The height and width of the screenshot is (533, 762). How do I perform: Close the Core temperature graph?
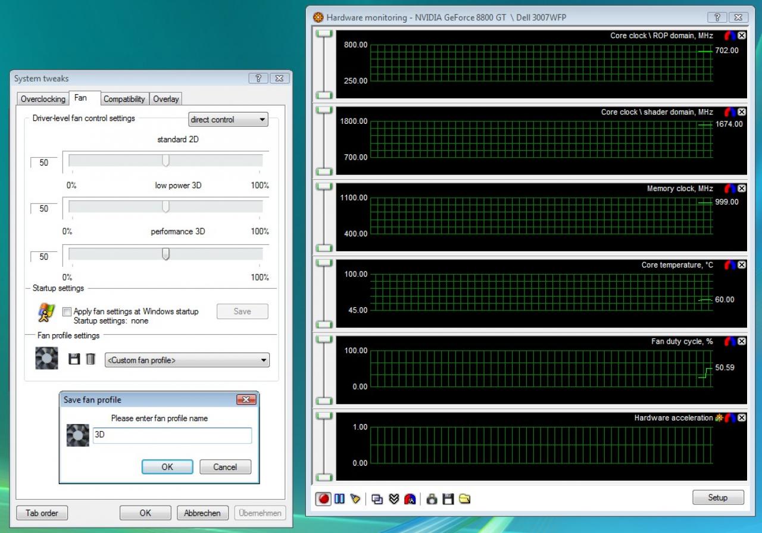tap(742, 265)
